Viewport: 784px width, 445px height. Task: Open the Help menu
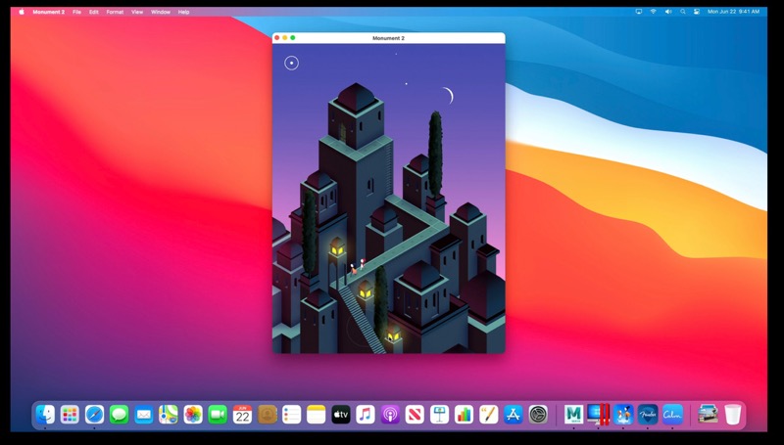(x=183, y=12)
